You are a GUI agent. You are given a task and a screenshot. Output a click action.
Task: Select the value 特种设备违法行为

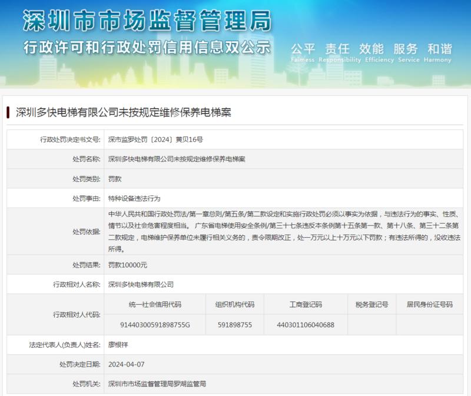point(134,198)
